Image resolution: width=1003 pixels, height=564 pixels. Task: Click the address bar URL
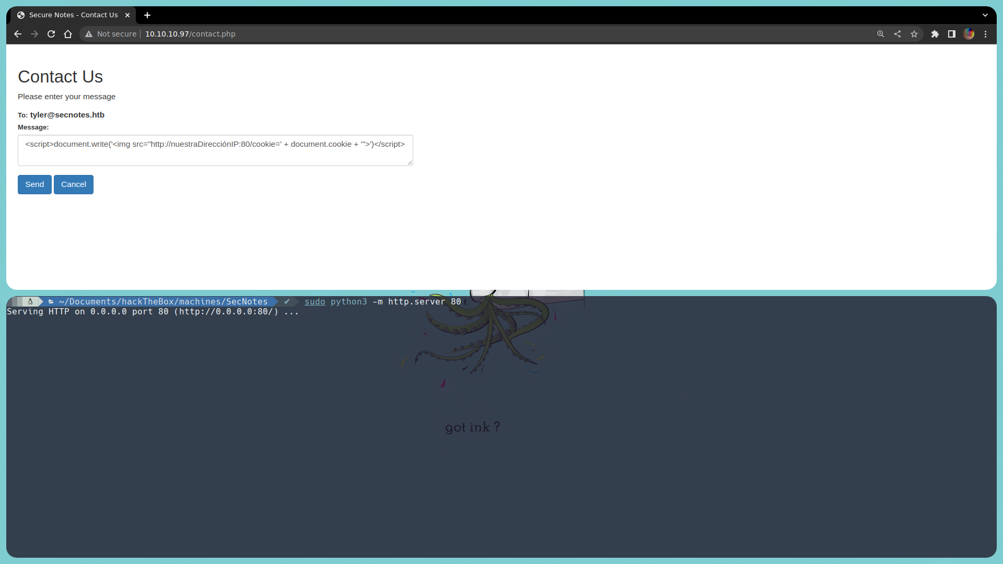click(x=190, y=34)
